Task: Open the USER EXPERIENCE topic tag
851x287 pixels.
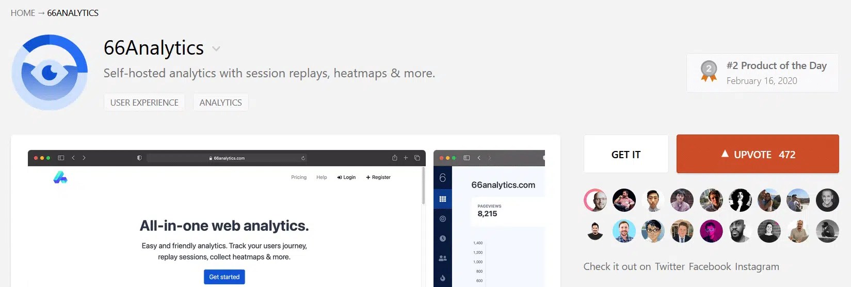Action: tap(144, 103)
